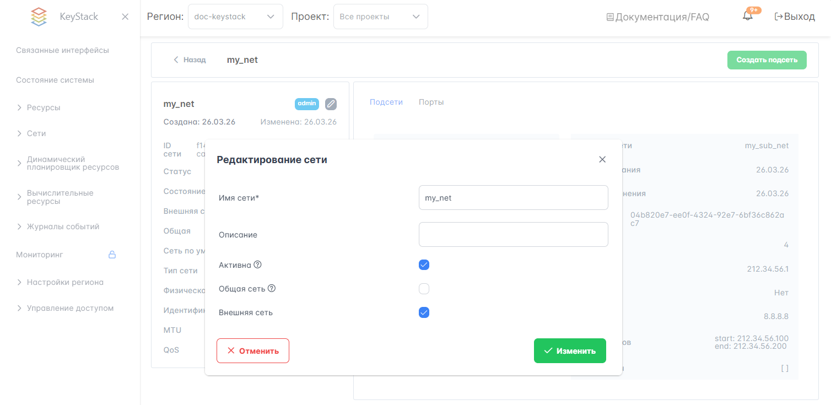Uncheck the Внешняя сеть checkbox
The width and height of the screenshot is (831, 405).
tap(424, 313)
